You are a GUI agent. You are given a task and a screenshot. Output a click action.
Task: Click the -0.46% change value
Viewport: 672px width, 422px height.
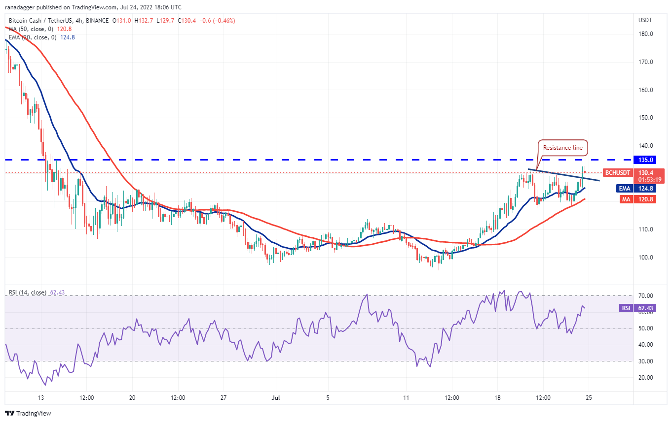tap(224, 21)
